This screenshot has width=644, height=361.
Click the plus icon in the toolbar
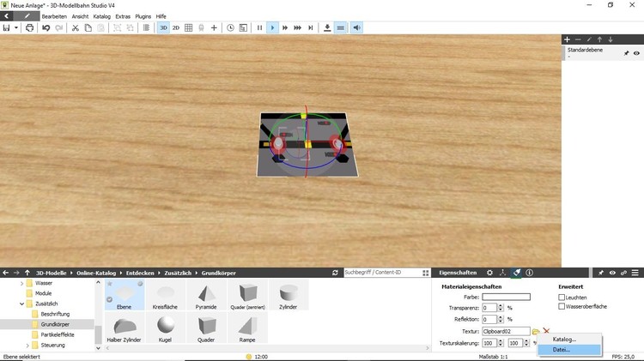tap(214, 28)
